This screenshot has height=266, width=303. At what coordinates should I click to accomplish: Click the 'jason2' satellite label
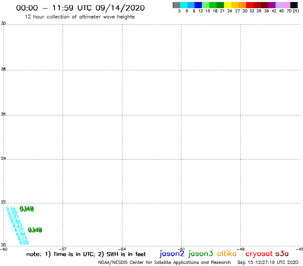pos(172,254)
